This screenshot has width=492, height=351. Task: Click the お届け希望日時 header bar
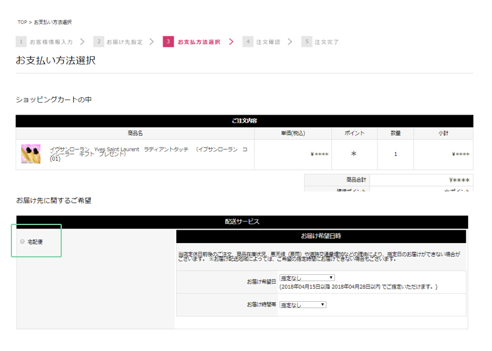tap(320, 236)
